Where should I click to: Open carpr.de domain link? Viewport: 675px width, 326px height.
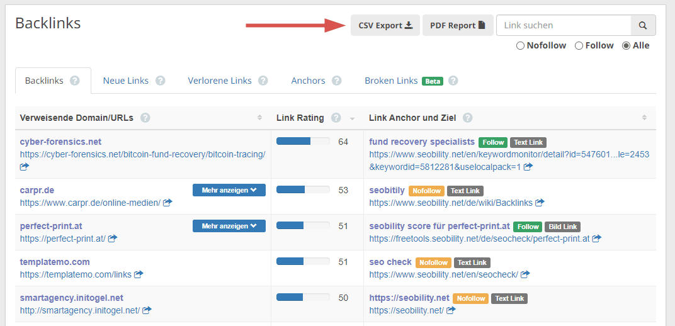tap(37, 190)
